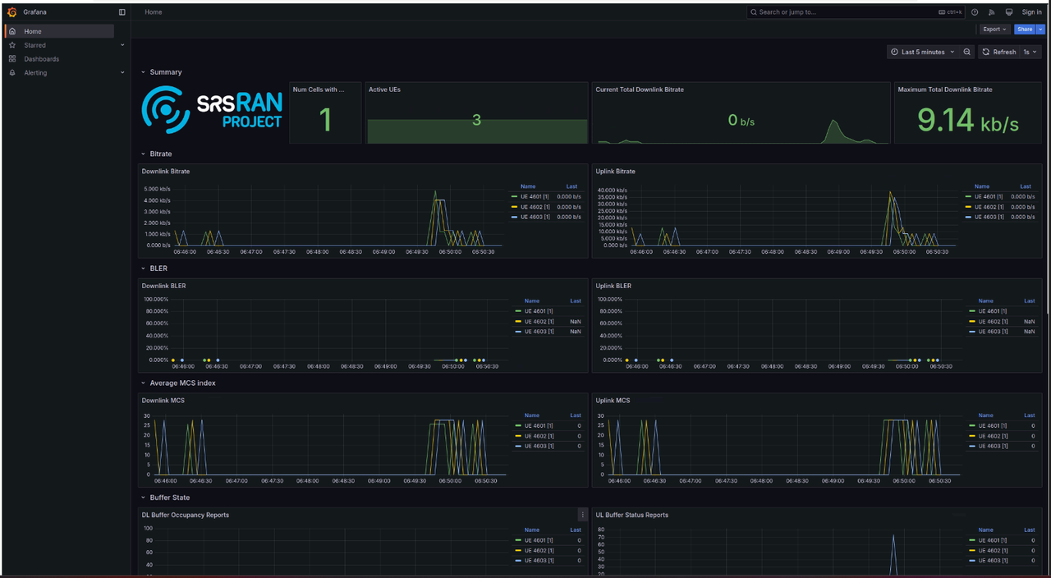Click the Current Total Downlink Bitrate title
The image size is (1051, 578).
click(x=640, y=89)
